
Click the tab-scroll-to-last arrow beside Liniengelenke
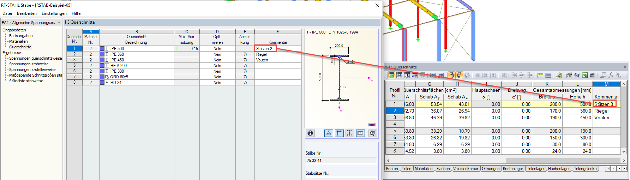coord(625,169)
